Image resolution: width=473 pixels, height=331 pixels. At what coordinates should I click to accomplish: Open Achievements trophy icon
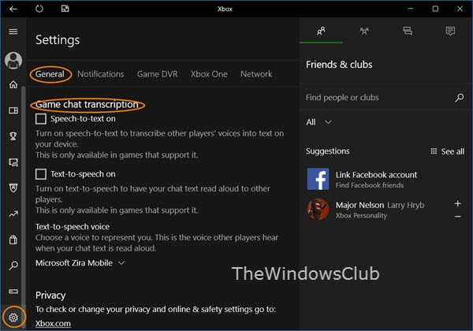13,136
